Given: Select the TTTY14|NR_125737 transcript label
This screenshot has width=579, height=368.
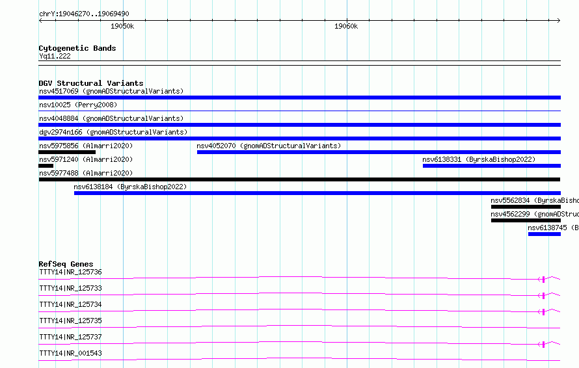Looking at the screenshot, I should pyautogui.click(x=70, y=337).
